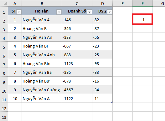Select the cell with value -23
Viewport: 165px width, 121px height.
pos(102,46)
